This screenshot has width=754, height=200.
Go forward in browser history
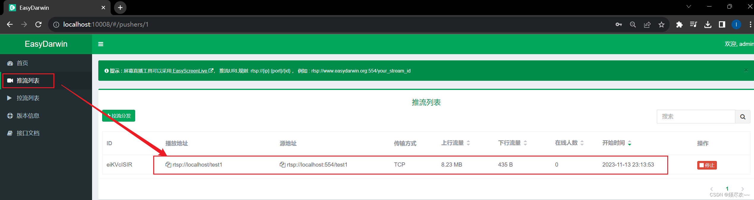(24, 24)
